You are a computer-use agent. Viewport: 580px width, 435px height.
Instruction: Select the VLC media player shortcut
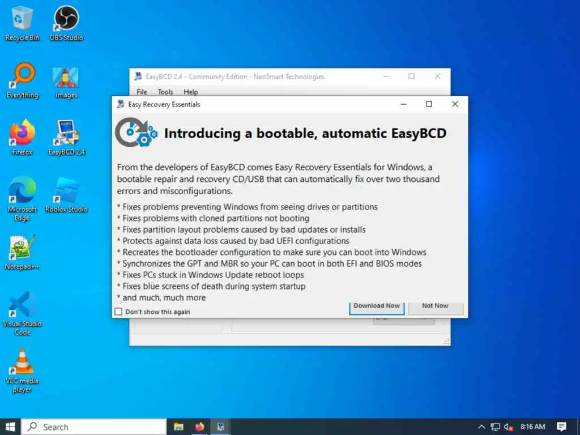point(22,371)
